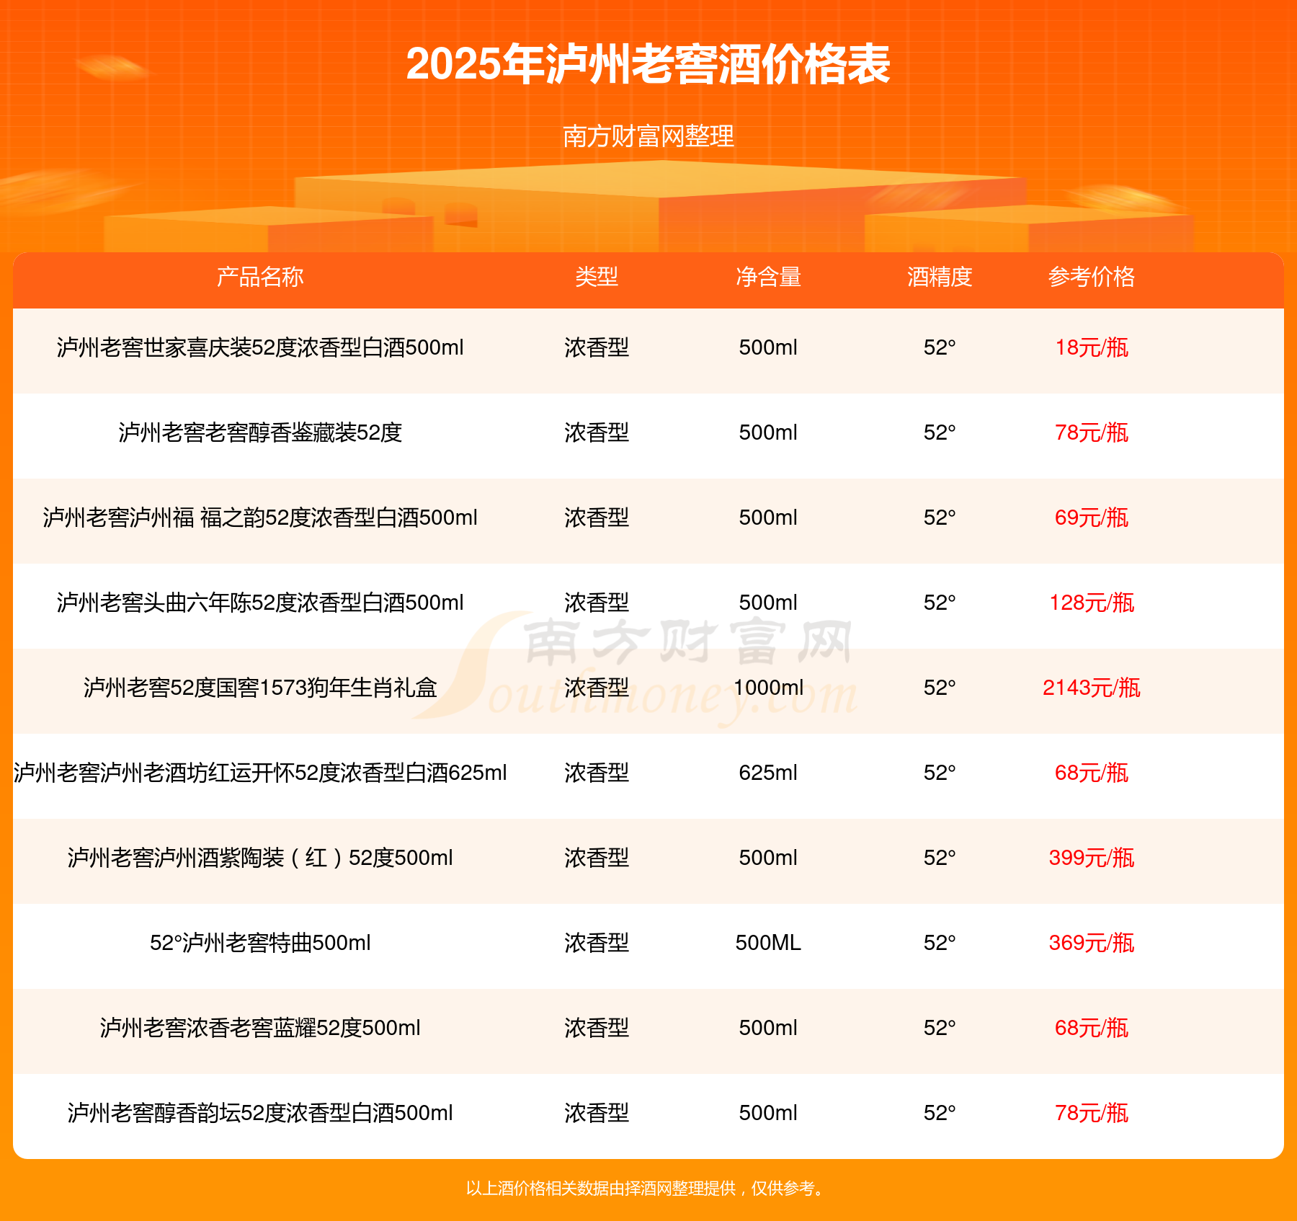Screen dimensions: 1297x1221
Task: Pick "浓香型" type in 国窖1573狗年生肖礼盒 row
Action: pos(597,688)
